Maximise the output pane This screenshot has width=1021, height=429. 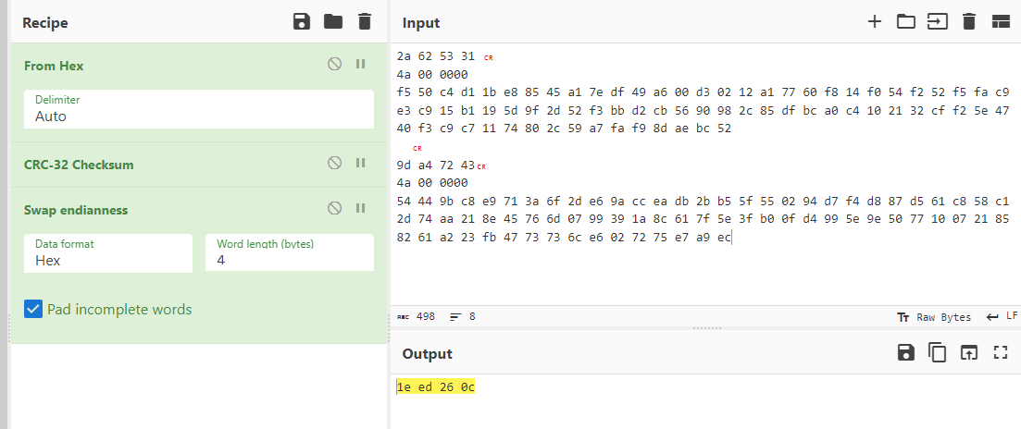pos(1000,352)
